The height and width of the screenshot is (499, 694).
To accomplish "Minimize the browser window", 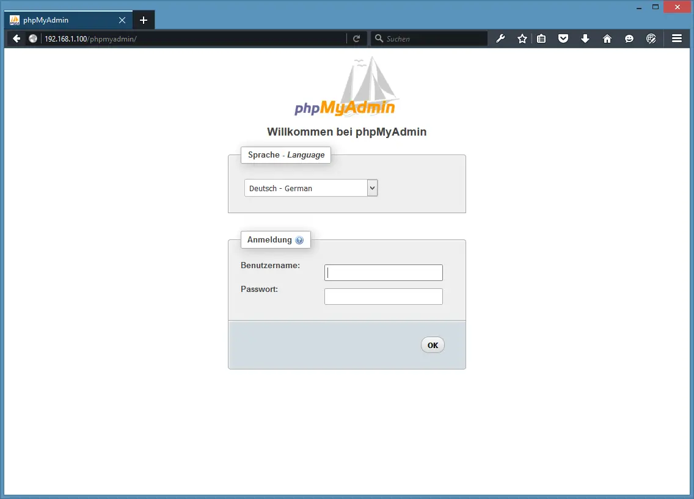I will tap(638, 7).
